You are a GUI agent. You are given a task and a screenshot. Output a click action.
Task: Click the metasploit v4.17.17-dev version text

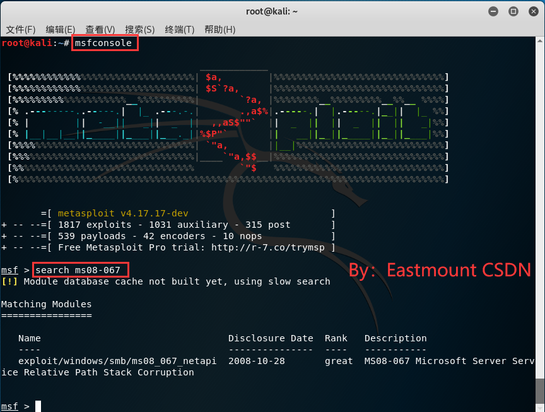[123, 213]
